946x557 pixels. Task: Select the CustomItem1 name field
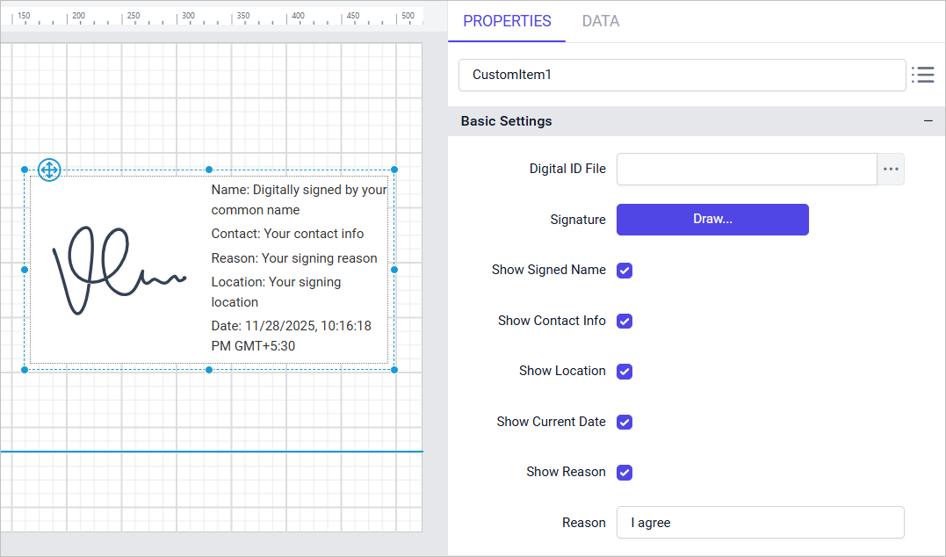click(682, 76)
